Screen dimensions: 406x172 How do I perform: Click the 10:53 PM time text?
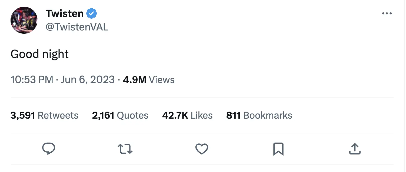tap(32, 80)
